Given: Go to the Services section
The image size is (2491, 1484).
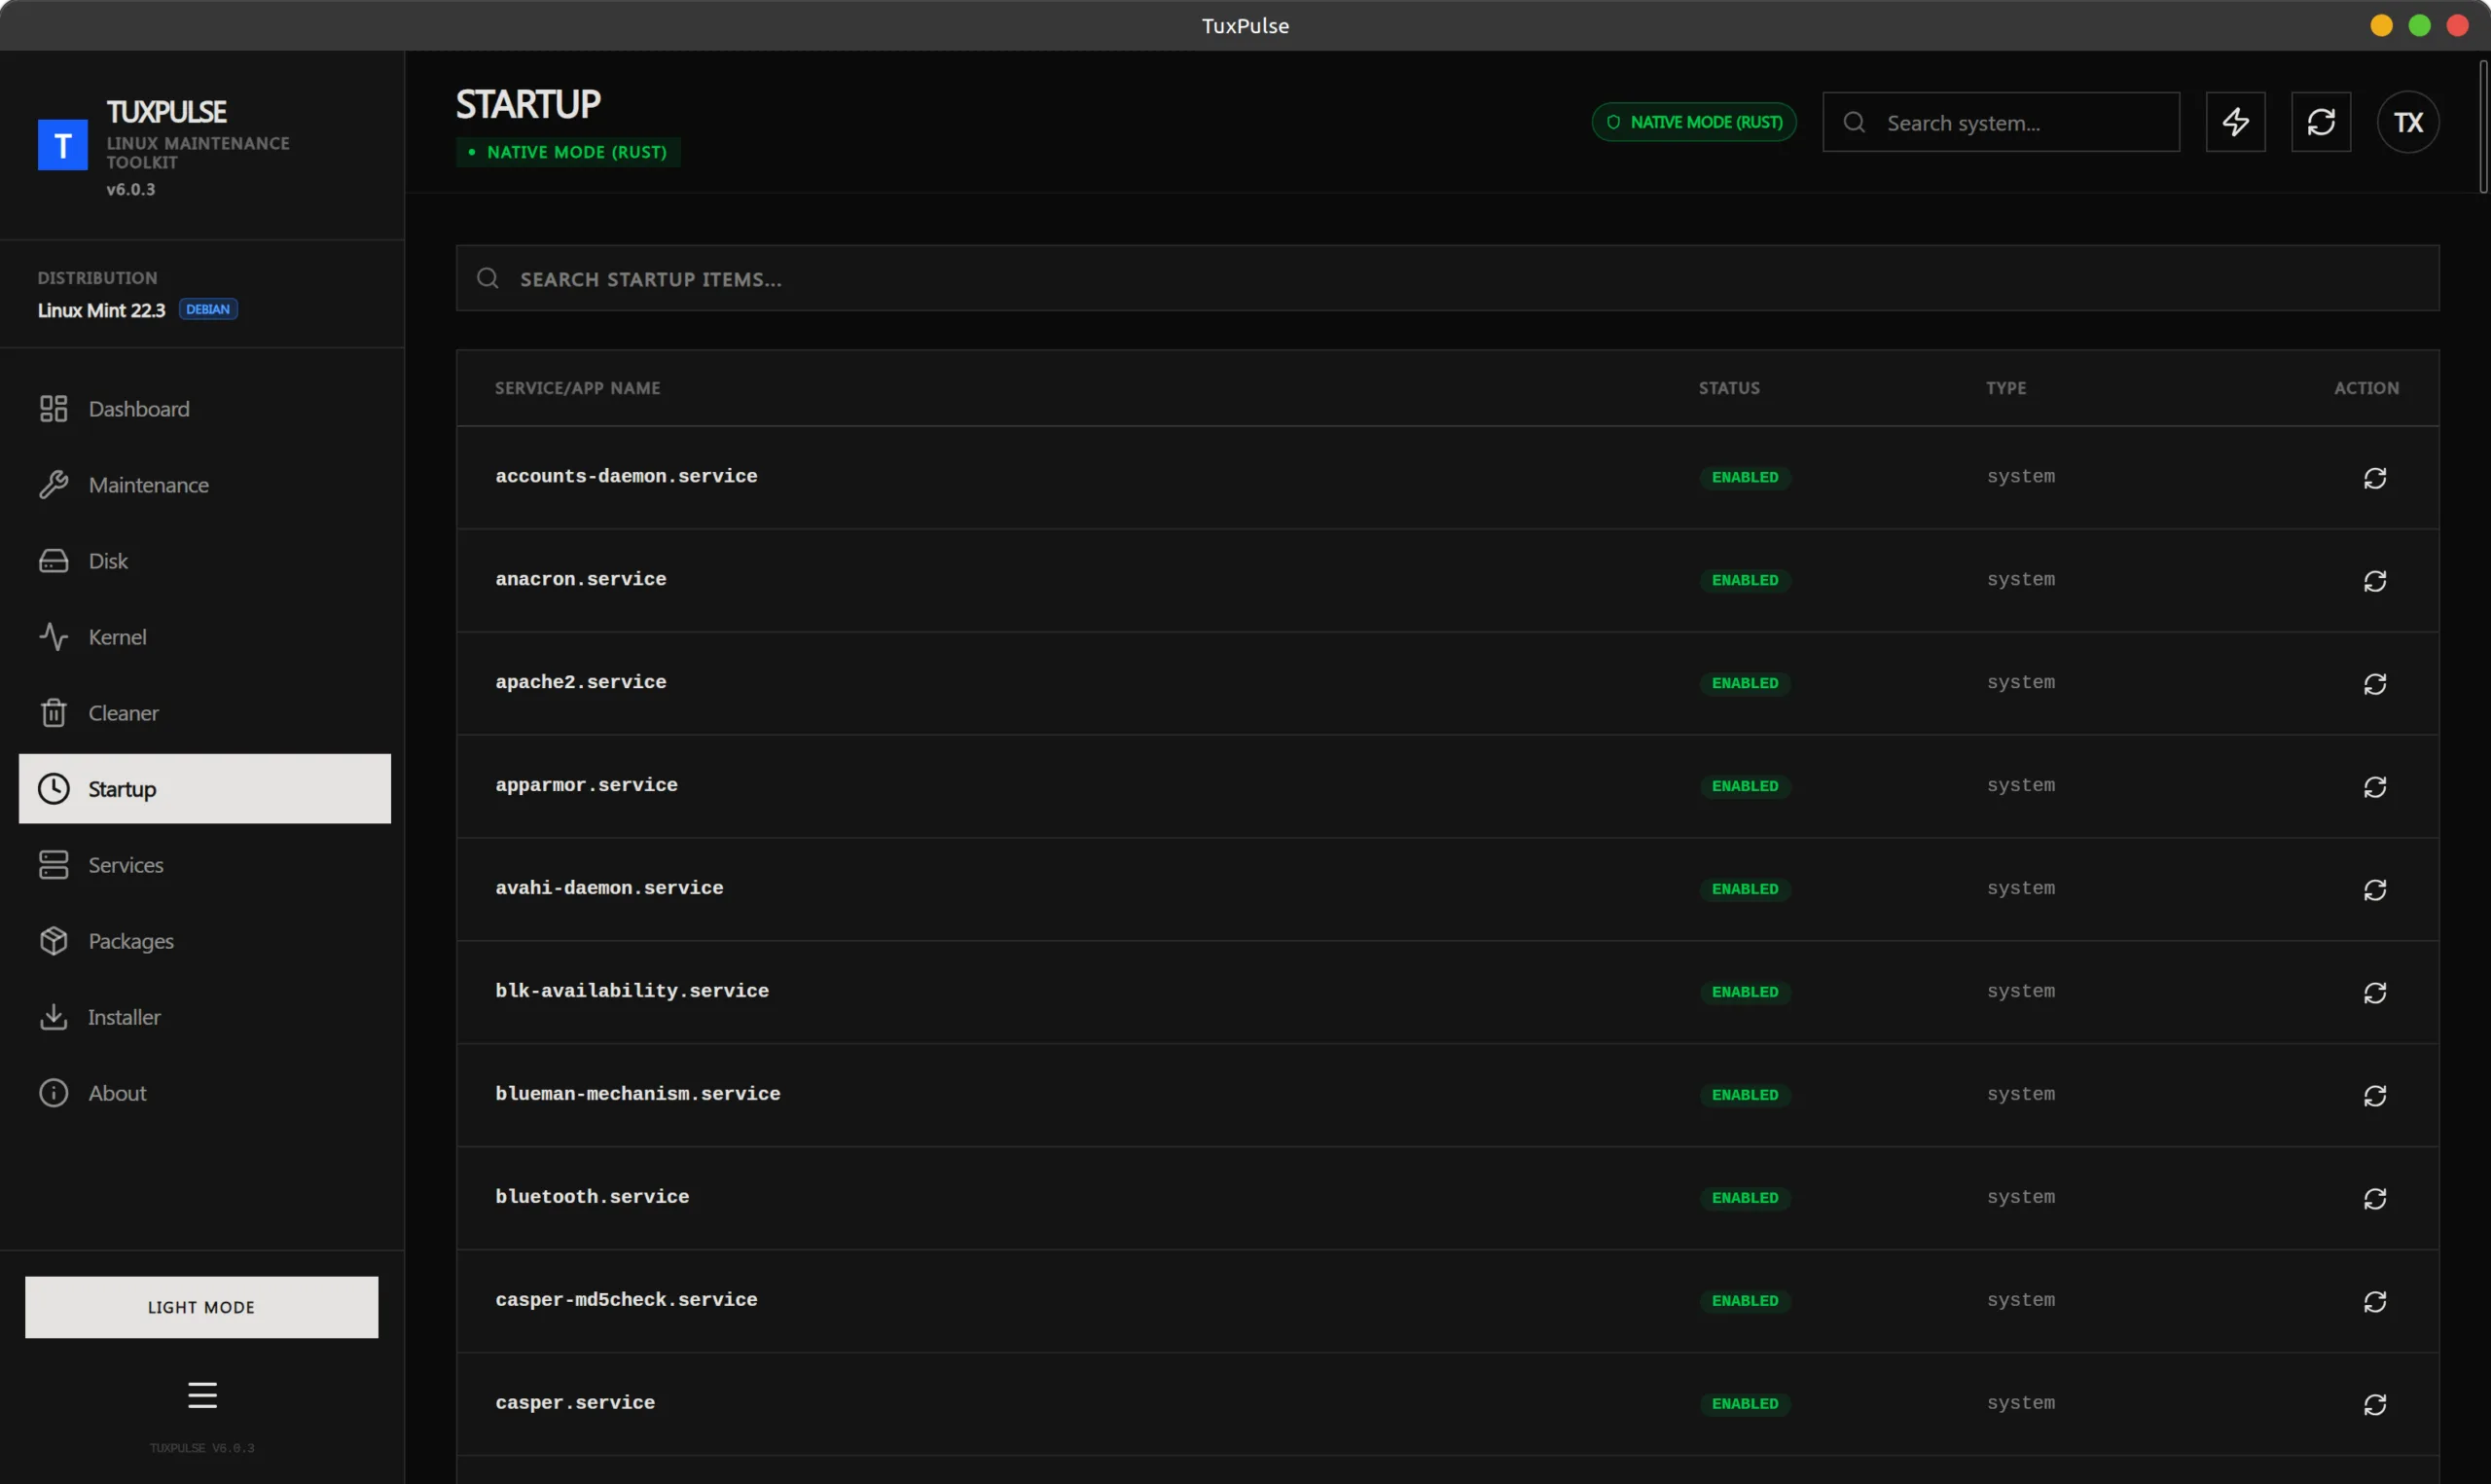Looking at the screenshot, I should pyautogui.click(x=125, y=865).
